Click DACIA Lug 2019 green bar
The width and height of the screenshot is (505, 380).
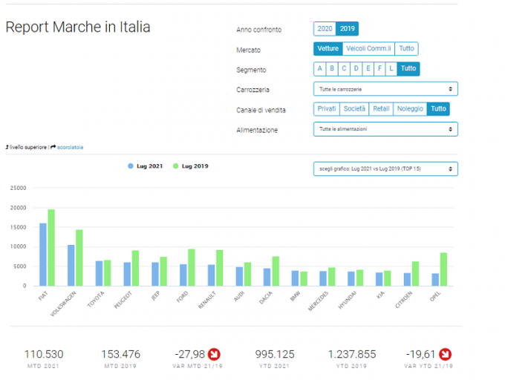276,271
